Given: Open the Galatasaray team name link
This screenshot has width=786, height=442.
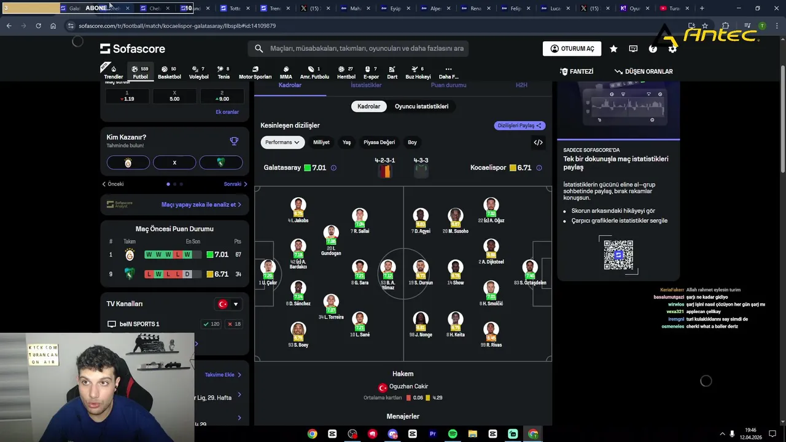Looking at the screenshot, I should (x=282, y=168).
